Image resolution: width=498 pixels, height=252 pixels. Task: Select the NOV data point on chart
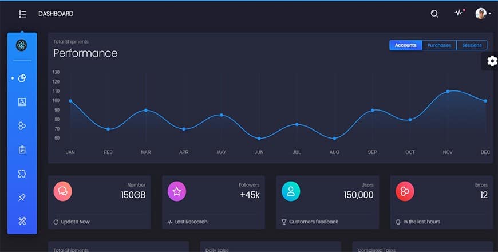[x=448, y=92]
